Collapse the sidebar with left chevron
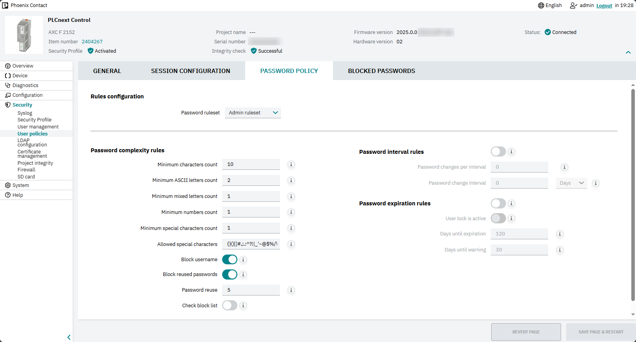Image resolution: width=636 pixels, height=342 pixels. click(69, 337)
